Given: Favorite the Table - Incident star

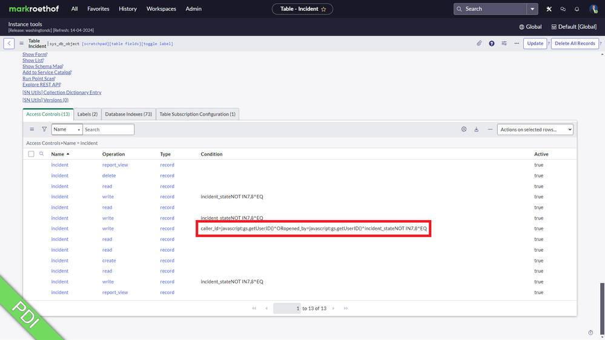Looking at the screenshot, I should (x=323, y=9).
